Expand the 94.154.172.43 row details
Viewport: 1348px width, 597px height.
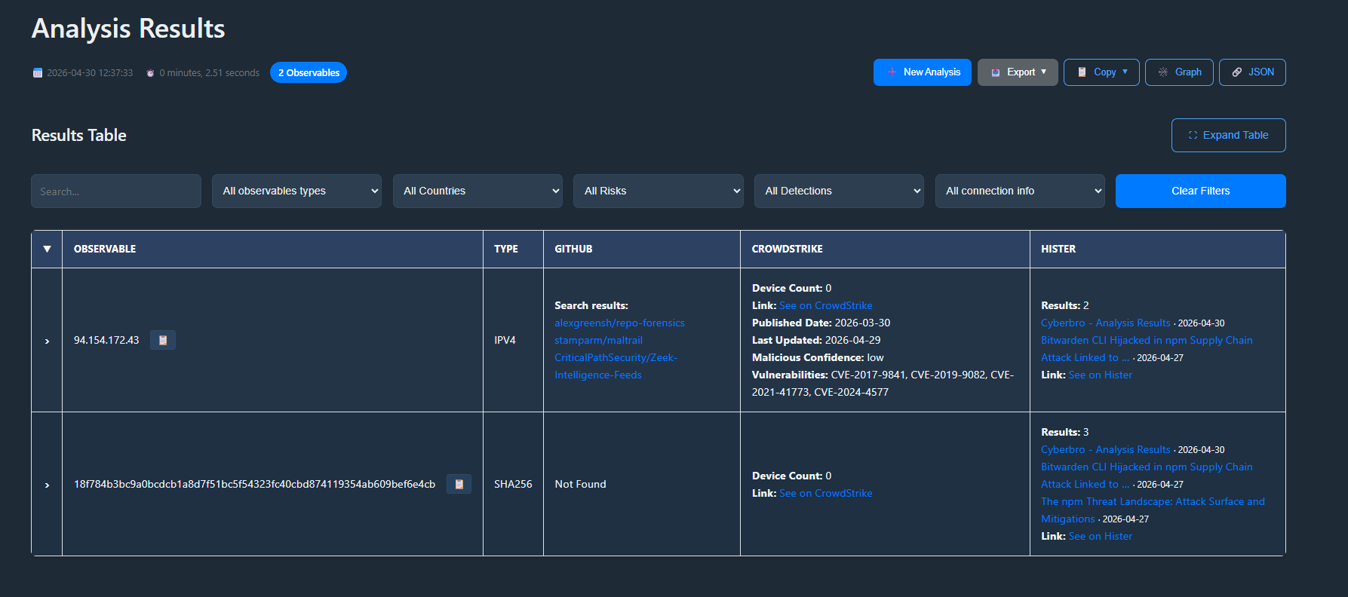47,341
